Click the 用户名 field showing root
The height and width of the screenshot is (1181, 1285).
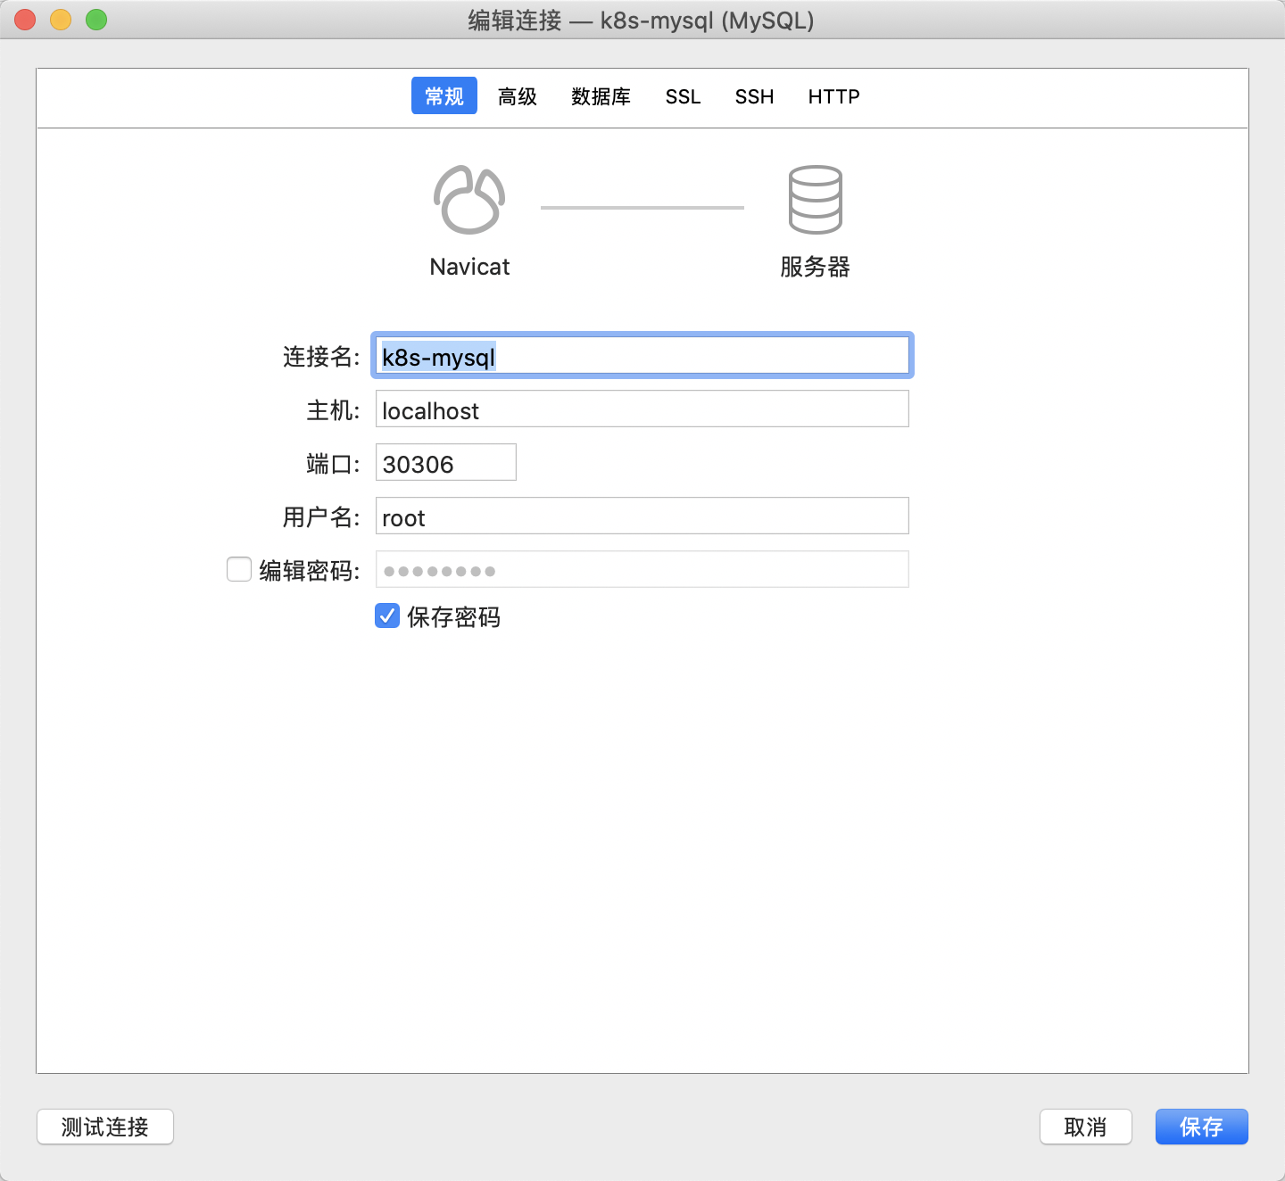click(x=641, y=516)
